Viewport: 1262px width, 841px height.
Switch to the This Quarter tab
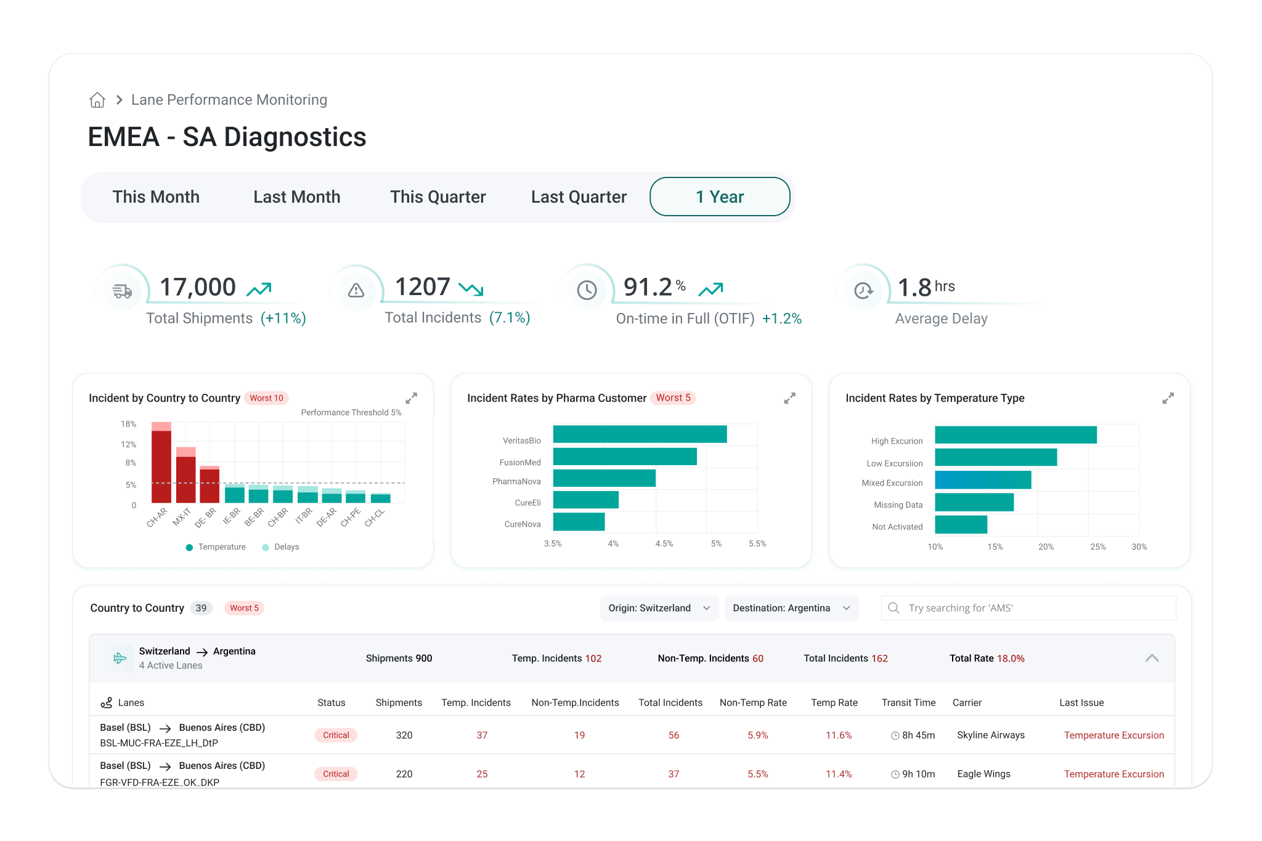tap(438, 197)
